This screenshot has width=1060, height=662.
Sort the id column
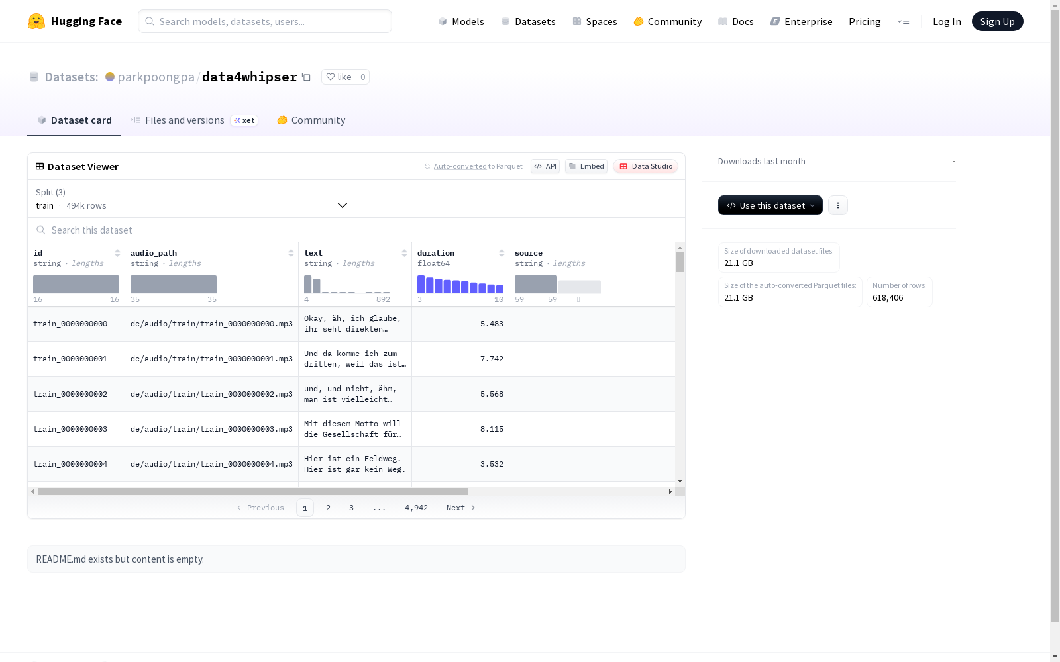pyautogui.click(x=117, y=253)
